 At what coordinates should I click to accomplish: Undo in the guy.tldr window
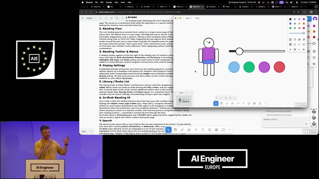click(x=217, y=98)
